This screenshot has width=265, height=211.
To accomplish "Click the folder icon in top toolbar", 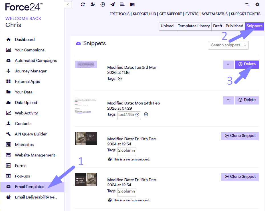I will tap(132, 5).
